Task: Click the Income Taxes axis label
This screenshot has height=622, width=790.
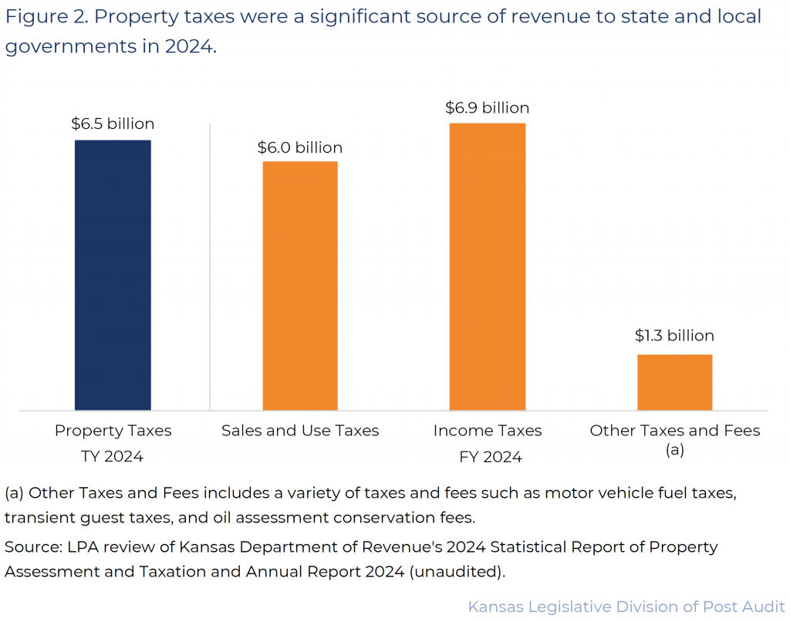Action: (x=488, y=431)
